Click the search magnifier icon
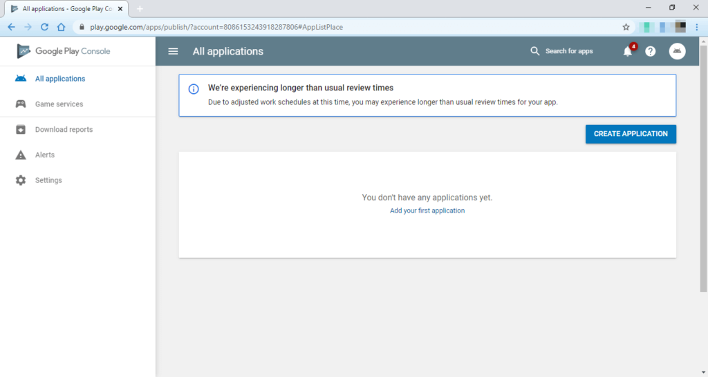This screenshot has height=377, width=708. [534, 51]
